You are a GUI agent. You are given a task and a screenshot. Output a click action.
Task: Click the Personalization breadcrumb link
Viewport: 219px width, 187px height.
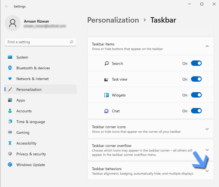click(x=113, y=20)
